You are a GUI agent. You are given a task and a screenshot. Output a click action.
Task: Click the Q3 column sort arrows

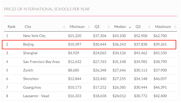pyautogui.click(x=149, y=27)
